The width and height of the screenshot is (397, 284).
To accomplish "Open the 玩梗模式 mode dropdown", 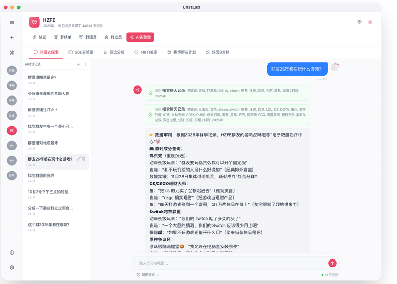I will [x=148, y=275].
